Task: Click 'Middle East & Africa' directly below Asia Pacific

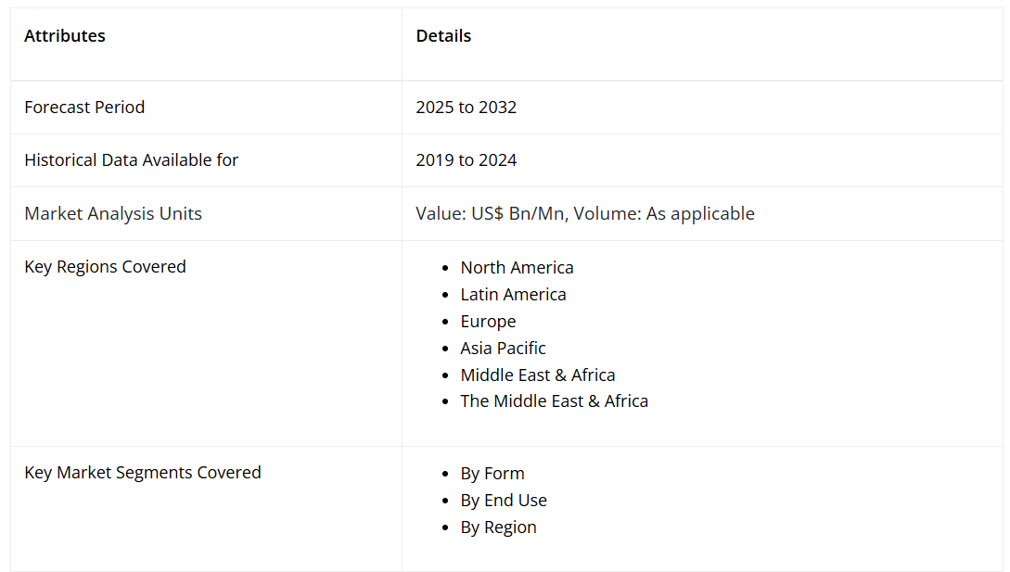Action: coord(537,375)
